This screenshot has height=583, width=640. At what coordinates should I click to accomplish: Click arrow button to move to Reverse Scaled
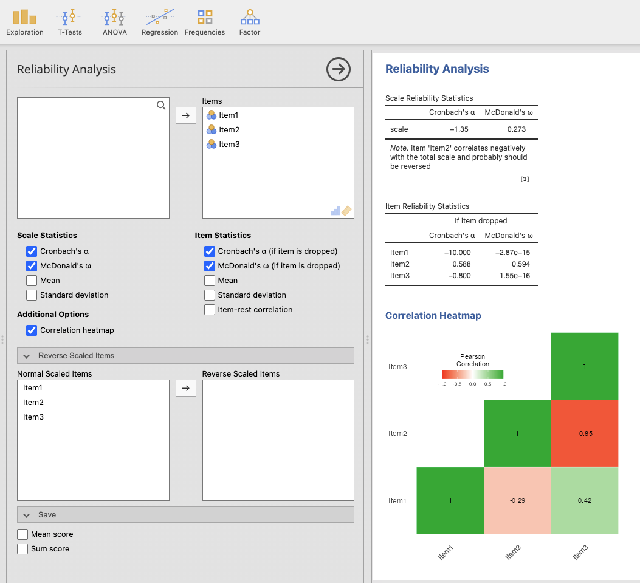coord(186,388)
